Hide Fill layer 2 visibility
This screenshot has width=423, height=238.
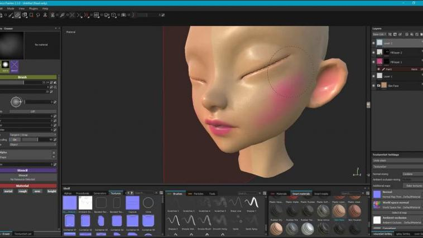pos(374,52)
